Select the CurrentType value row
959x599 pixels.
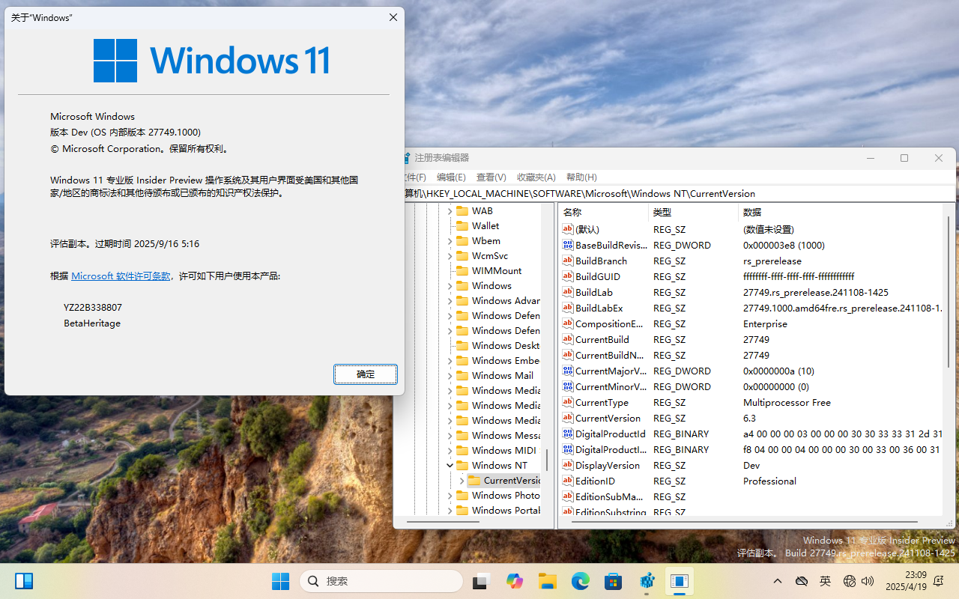752,402
